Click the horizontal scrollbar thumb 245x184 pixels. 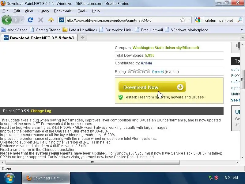coord(92,163)
